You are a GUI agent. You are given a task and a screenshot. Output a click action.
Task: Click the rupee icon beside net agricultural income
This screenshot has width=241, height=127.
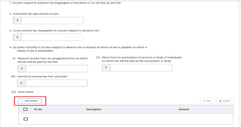(17, 21)
